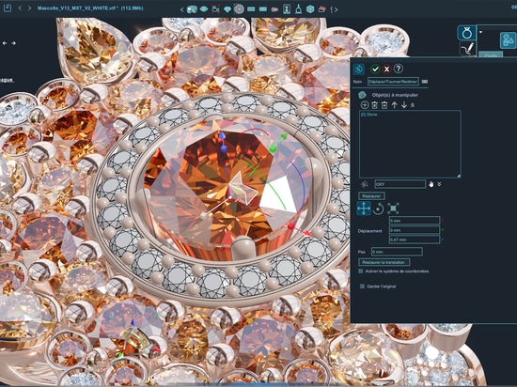Cancel the operation with red X
The image size is (517, 387).
pos(386,70)
